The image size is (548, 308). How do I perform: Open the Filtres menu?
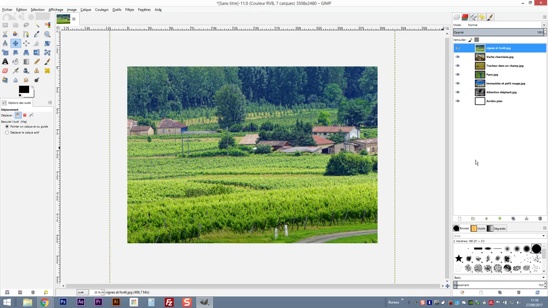(129, 9)
